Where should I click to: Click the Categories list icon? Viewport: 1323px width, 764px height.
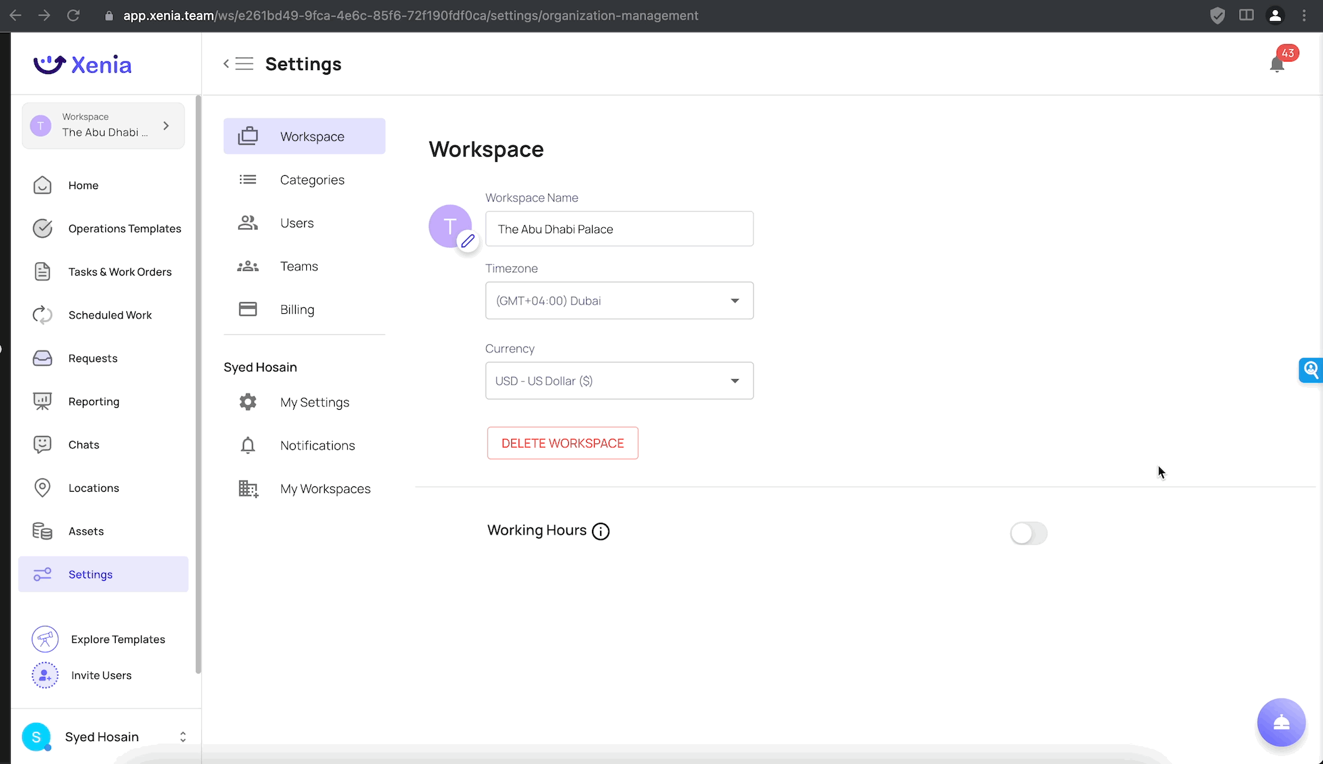tap(248, 180)
